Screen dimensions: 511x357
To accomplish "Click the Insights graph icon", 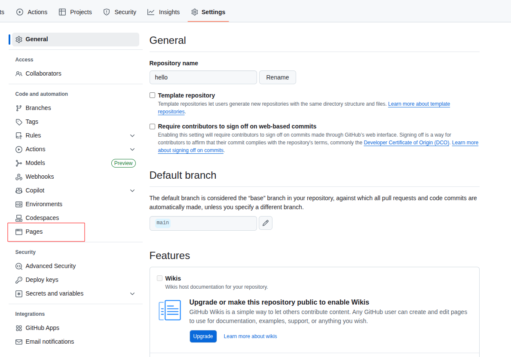I will (x=151, y=12).
